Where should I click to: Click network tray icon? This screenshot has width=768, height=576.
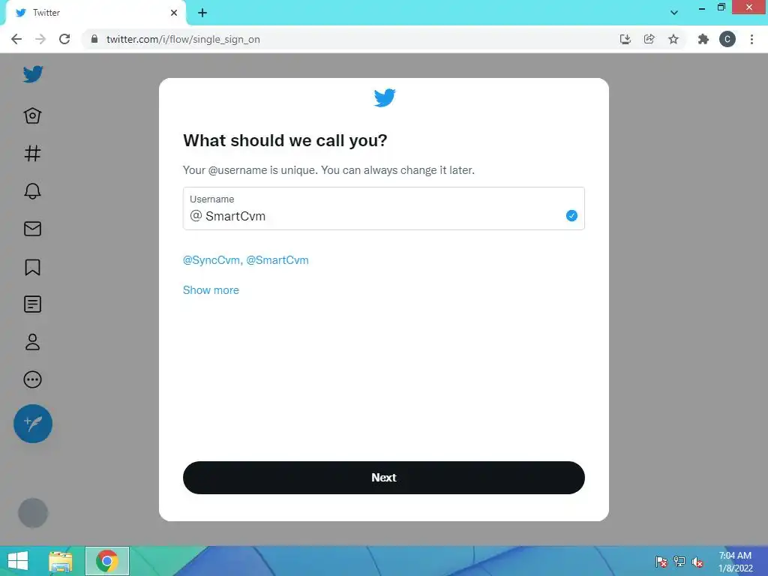[x=679, y=562]
